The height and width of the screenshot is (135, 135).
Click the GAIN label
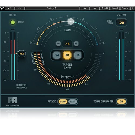67,30
